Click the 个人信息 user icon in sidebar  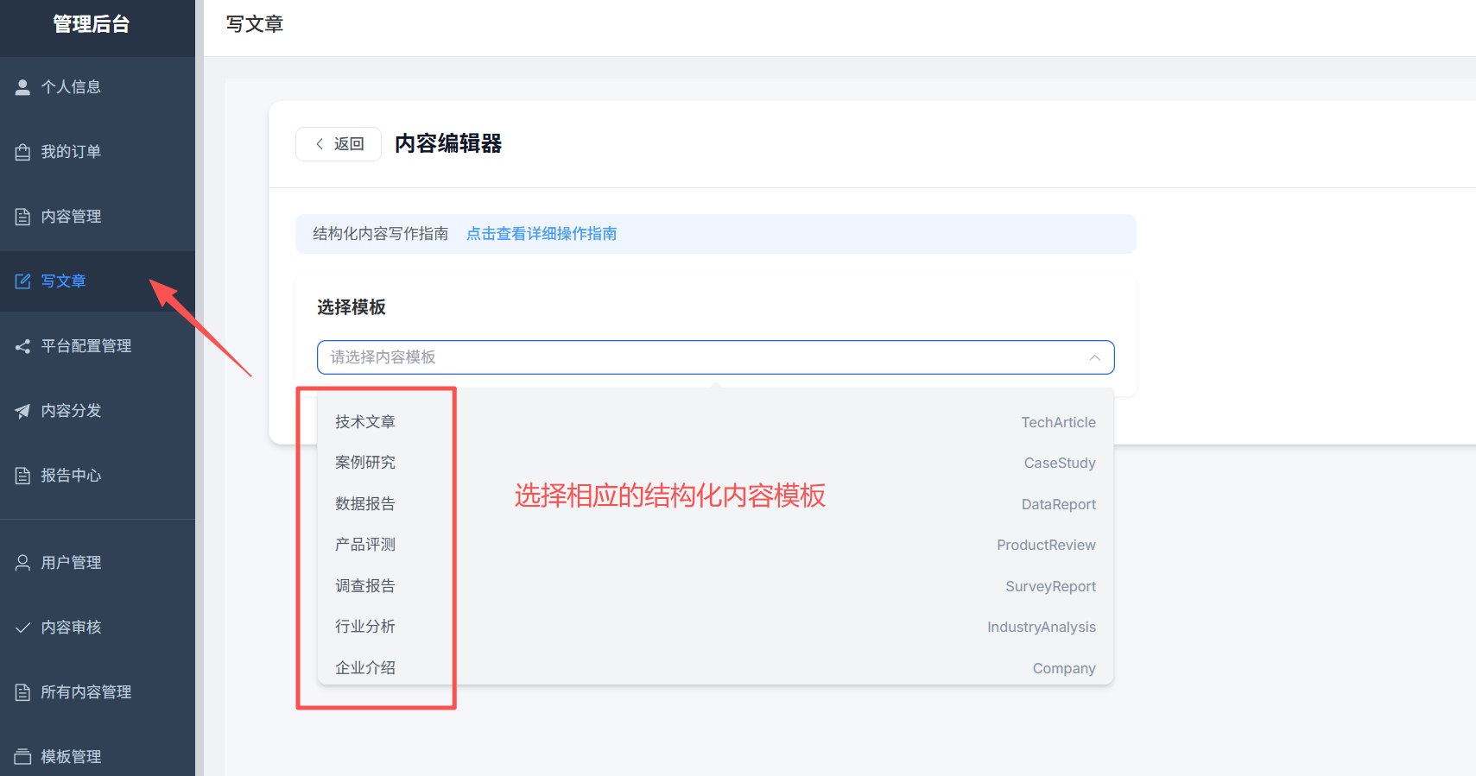tap(22, 87)
